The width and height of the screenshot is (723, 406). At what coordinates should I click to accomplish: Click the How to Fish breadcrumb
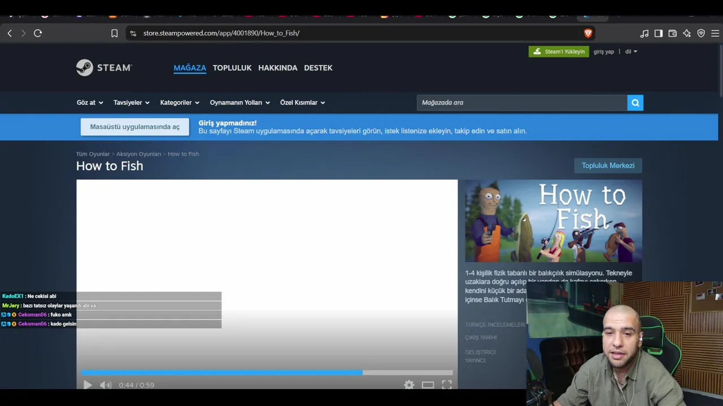coord(183,154)
